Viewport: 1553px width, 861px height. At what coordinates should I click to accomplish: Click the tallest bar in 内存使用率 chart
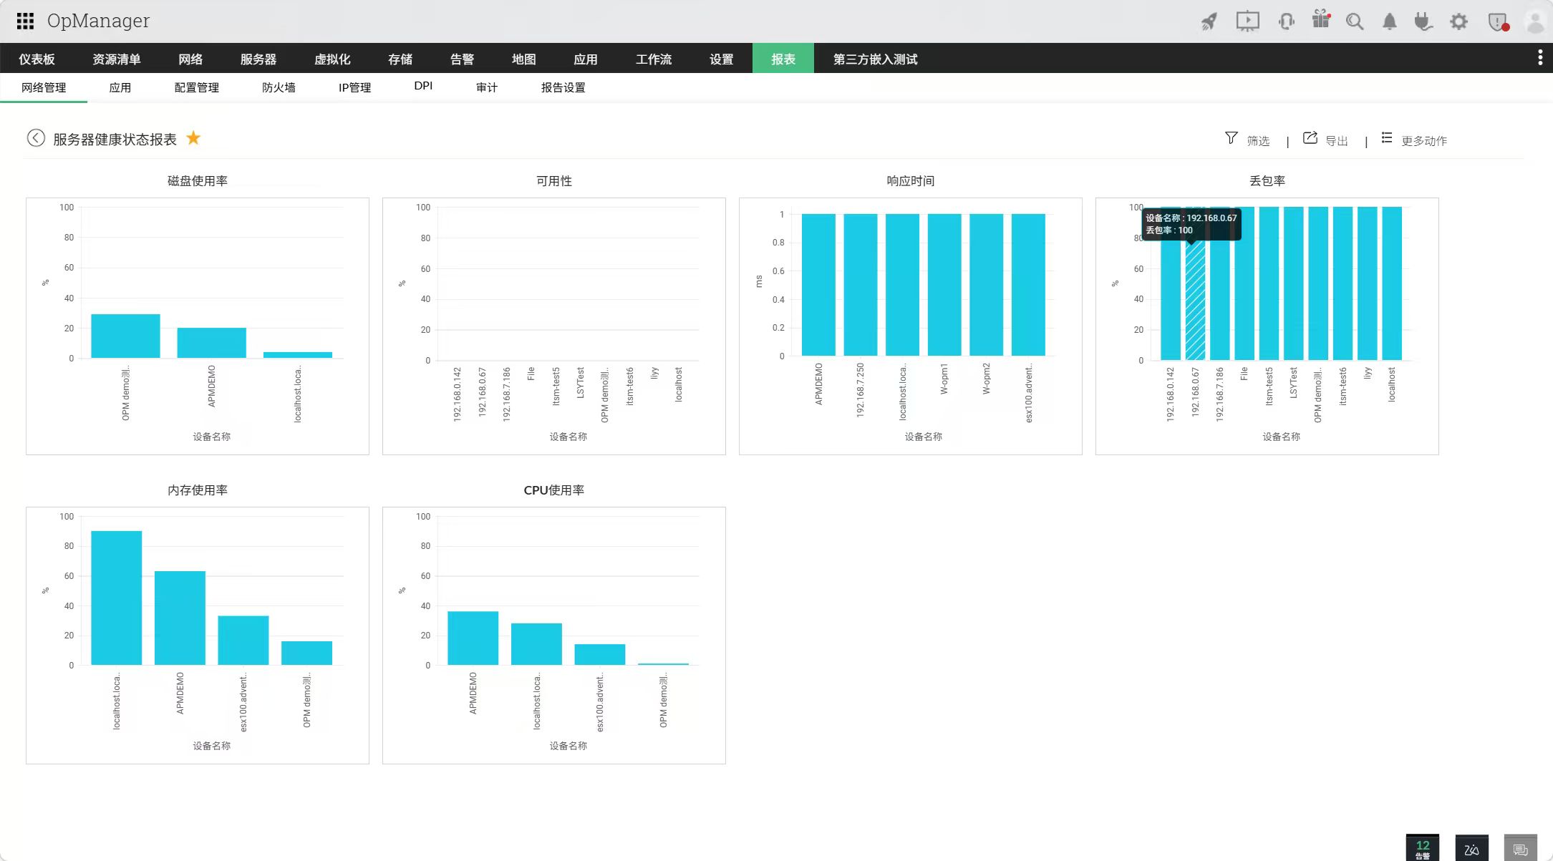point(116,598)
